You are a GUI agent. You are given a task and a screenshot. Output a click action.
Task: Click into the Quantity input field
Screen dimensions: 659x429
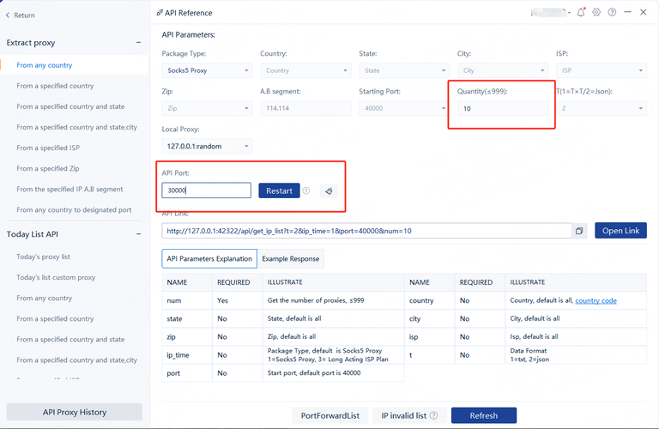502,108
